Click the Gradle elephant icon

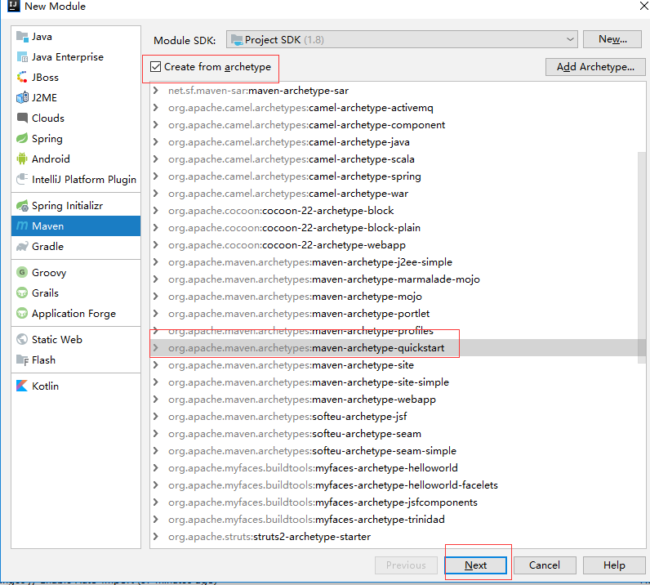[x=22, y=247]
